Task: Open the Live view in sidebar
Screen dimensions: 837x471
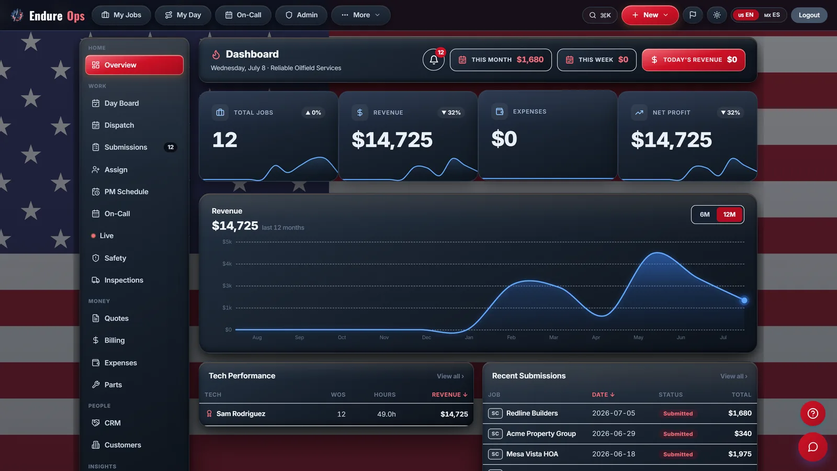Action: click(x=134, y=235)
